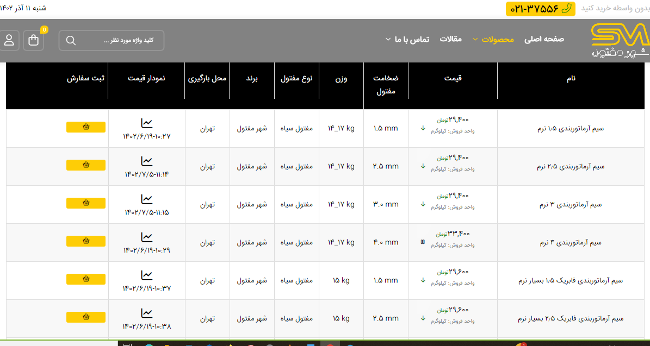Call the ۰۲۱-۳۷۵۵۶ phone number button
The image size is (650, 346).
click(540, 9)
